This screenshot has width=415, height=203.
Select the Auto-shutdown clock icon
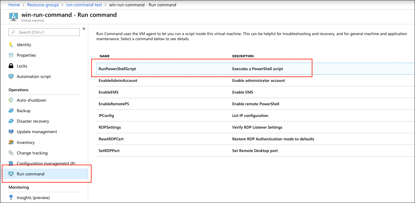[x=11, y=100]
